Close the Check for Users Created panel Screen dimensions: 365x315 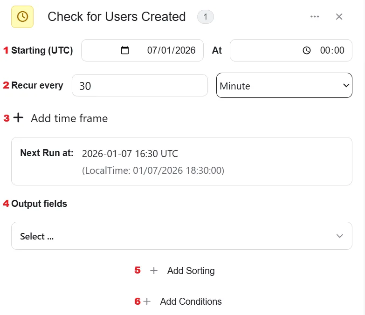click(339, 16)
